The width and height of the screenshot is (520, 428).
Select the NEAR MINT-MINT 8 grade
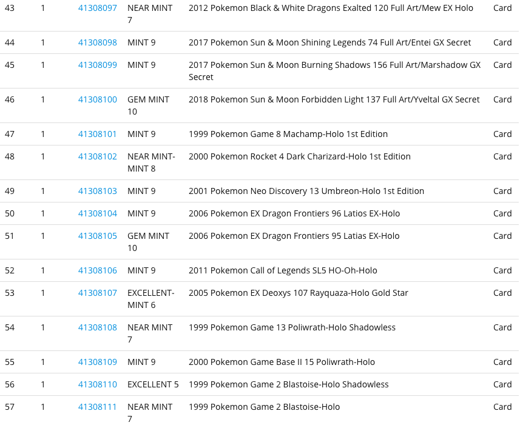pos(151,162)
